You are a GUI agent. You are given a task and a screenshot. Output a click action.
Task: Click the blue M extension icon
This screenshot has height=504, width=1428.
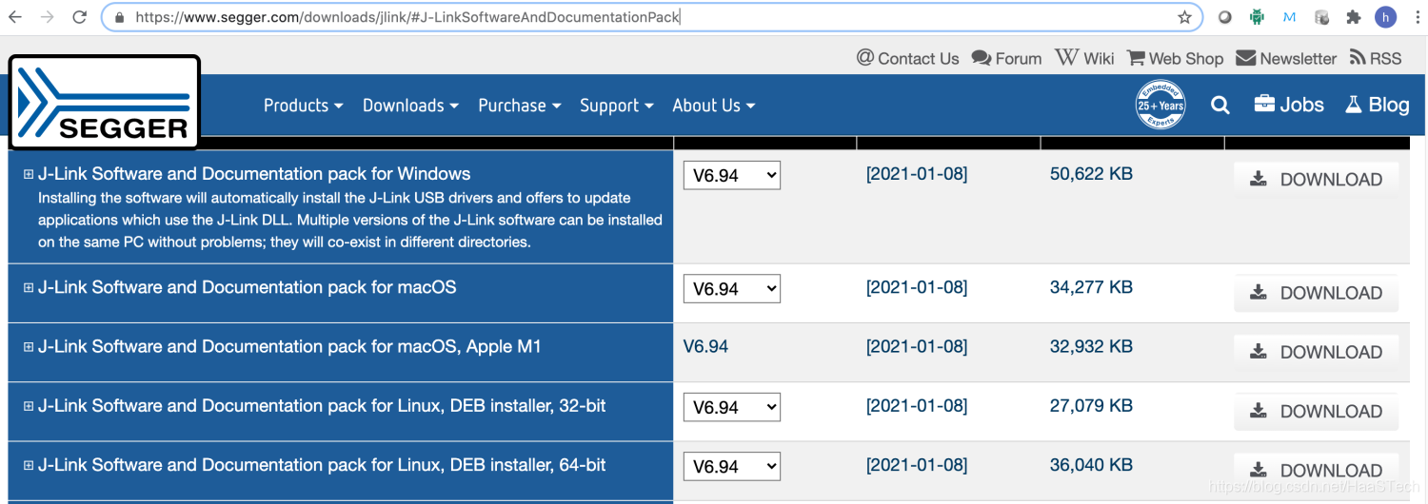point(1289,17)
